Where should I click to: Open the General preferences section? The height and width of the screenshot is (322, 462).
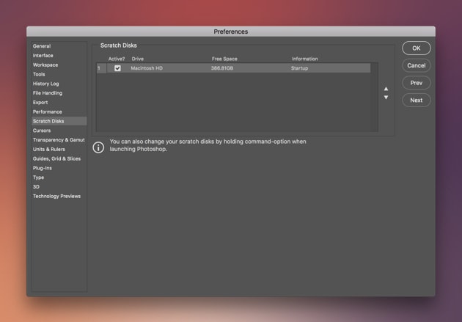click(x=42, y=46)
